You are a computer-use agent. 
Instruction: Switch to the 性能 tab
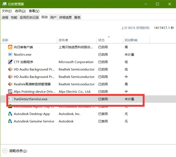click(14, 17)
